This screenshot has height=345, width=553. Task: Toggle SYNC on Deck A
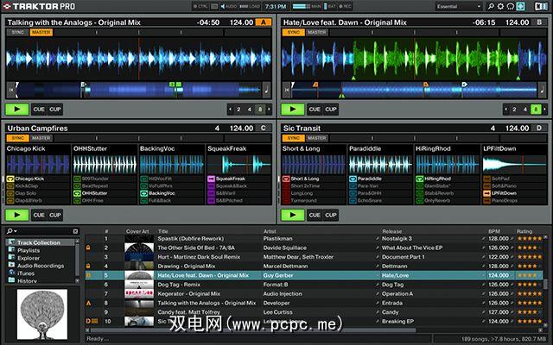tap(17, 32)
